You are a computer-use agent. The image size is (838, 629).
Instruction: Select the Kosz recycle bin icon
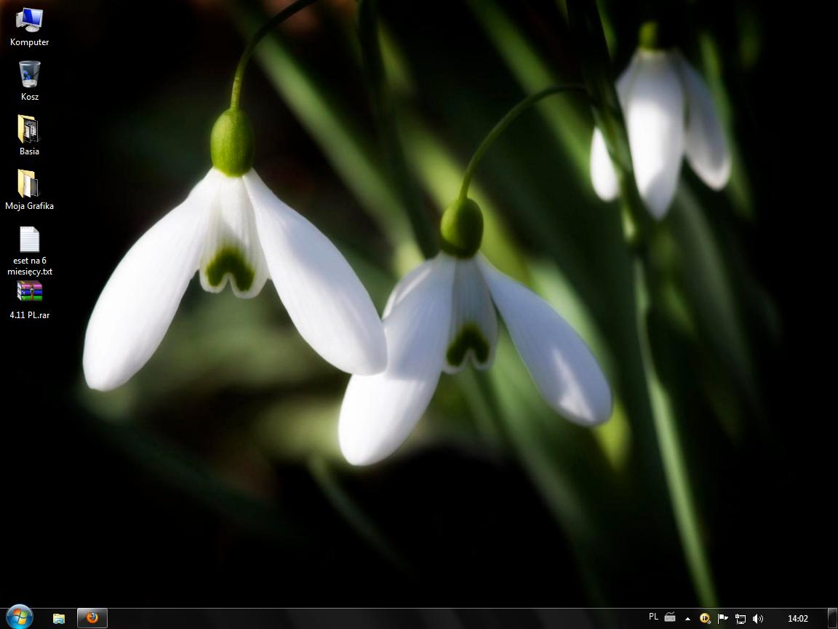click(29, 74)
